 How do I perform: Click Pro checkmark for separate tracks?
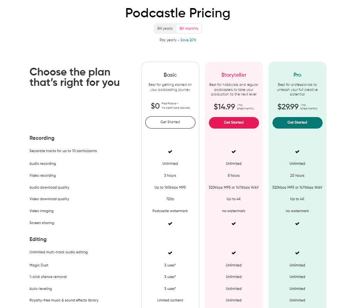[x=297, y=152]
